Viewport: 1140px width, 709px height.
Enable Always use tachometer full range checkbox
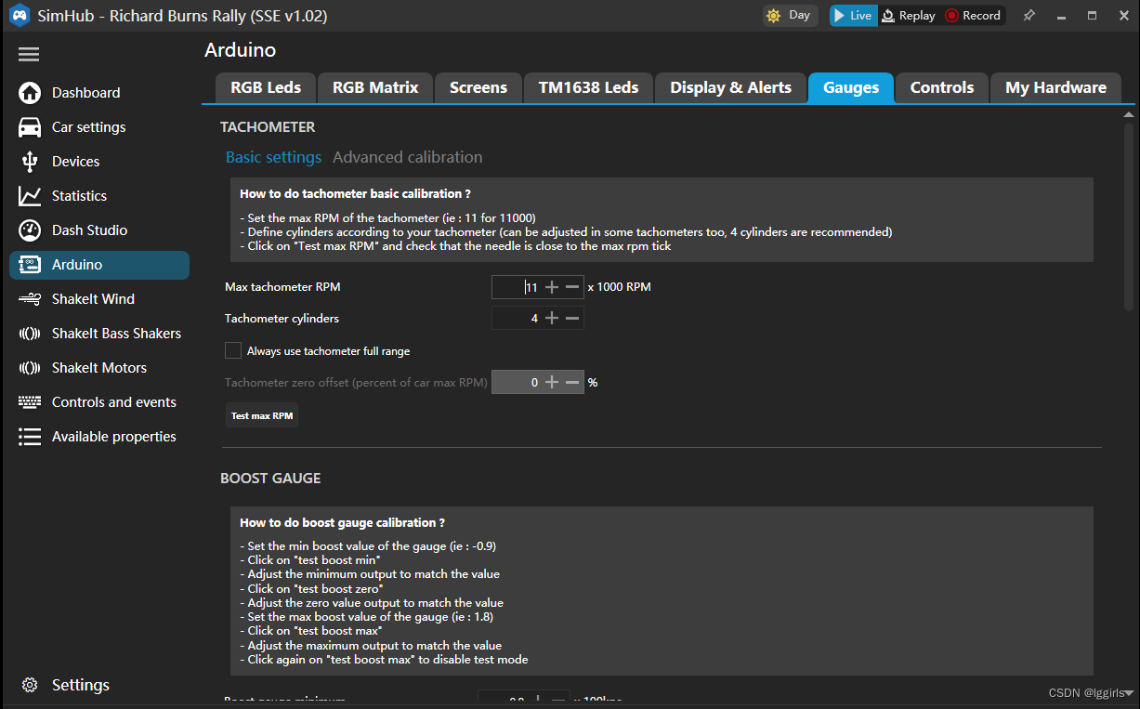coord(233,350)
